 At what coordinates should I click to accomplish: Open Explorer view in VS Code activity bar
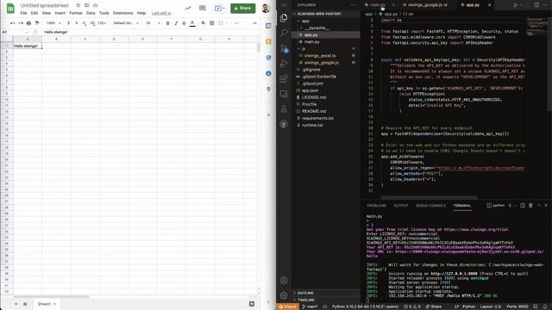pos(284,17)
